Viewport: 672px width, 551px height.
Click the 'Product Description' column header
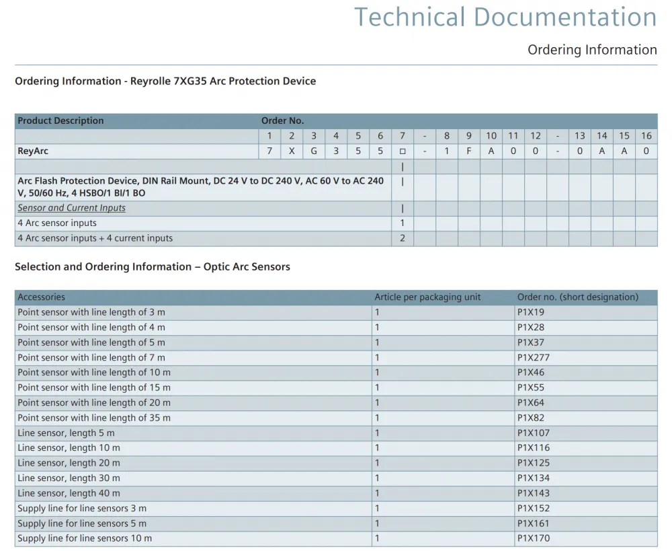pyautogui.click(x=60, y=120)
